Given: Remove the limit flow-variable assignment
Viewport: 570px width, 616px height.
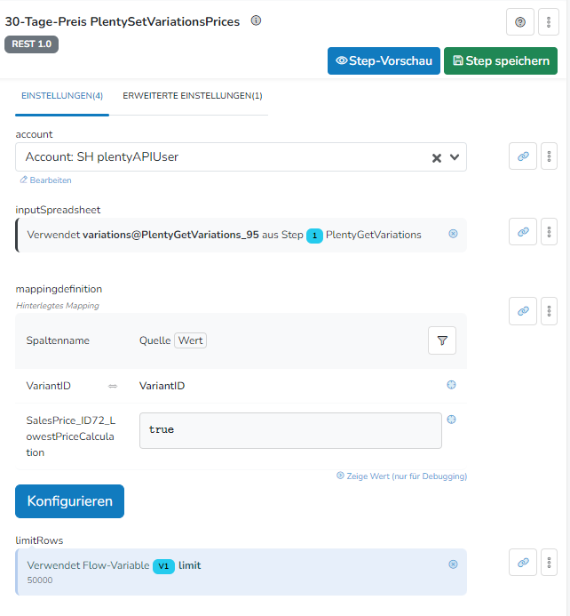Looking at the screenshot, I should tap(453, 564).
